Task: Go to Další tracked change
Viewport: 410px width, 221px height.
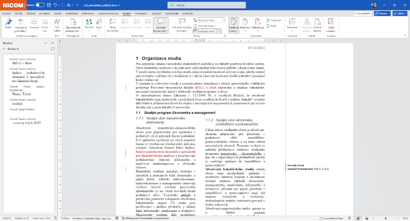Action: point(271,26)
